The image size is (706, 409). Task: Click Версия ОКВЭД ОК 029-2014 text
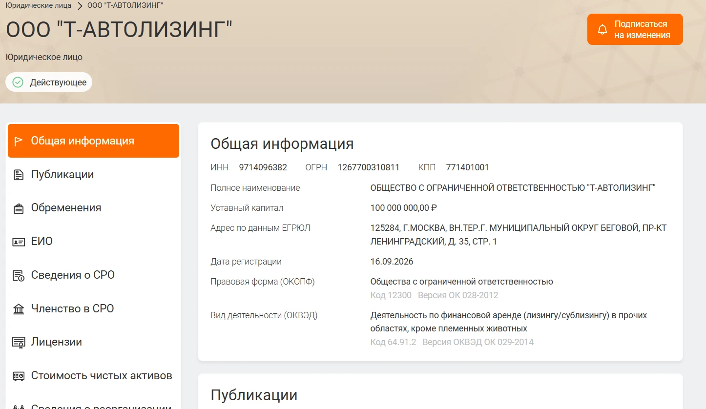coord(478,342)
